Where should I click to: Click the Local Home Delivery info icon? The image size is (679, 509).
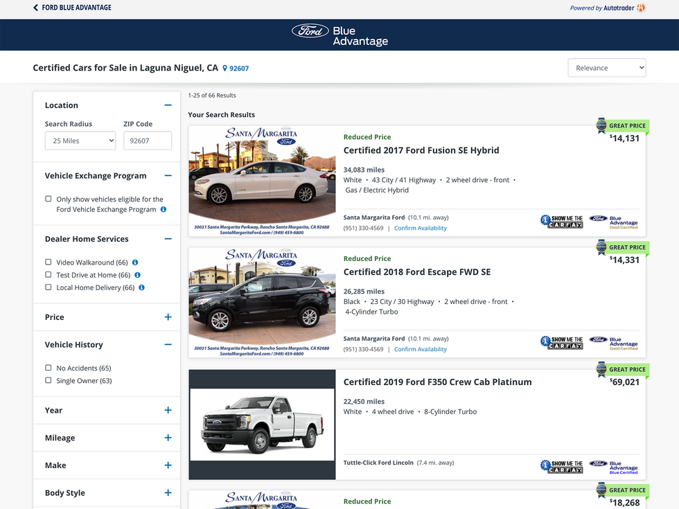[x=141, y=287]
